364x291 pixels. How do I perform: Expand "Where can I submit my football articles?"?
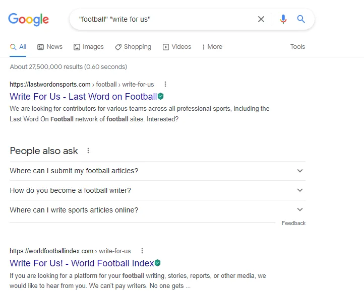[x=300, y=171]
